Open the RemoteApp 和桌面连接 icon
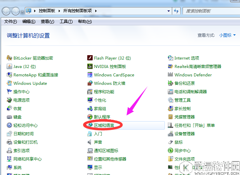 pyautogui.click(x=9, y=75)
